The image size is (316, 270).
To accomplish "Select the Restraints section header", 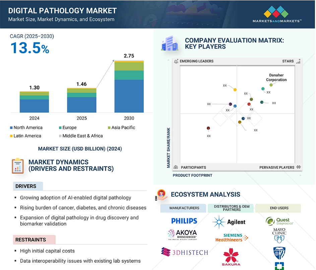I will (x=34, y=240).
